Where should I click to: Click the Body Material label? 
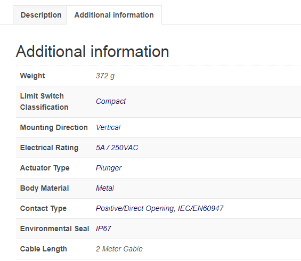[x=45, y=188]
